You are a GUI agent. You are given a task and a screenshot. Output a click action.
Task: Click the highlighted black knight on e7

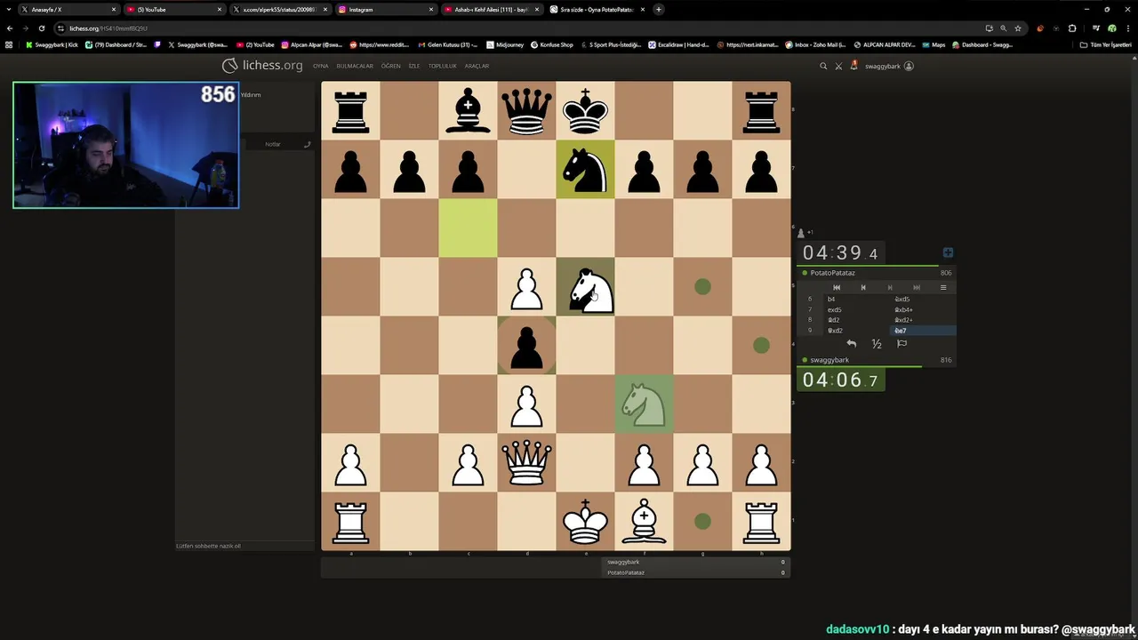pos(585,170)
